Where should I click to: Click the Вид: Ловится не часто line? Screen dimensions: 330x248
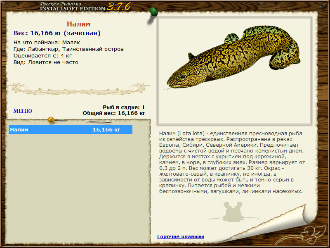tap(46, 62)
